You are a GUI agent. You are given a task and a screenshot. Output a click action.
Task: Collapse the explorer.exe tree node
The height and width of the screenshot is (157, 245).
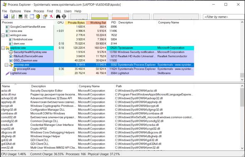3,48
